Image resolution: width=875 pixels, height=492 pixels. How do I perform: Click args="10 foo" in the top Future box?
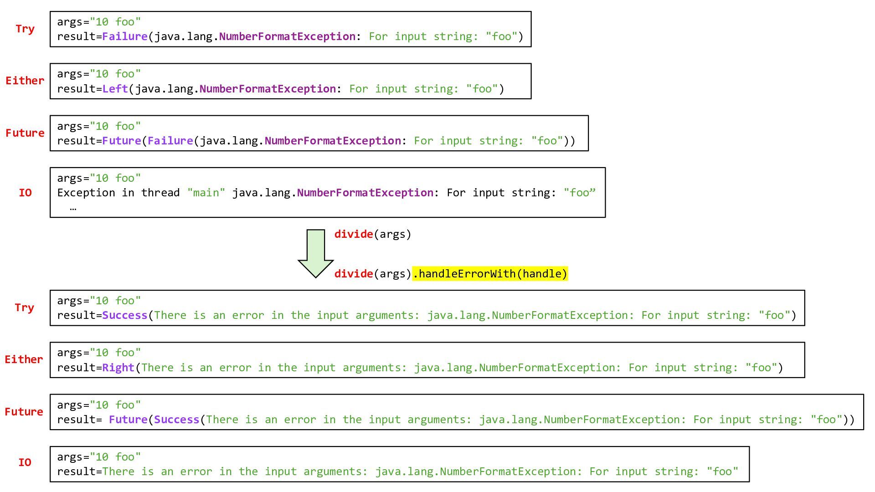pyautogui.click(x=99, y=126)
